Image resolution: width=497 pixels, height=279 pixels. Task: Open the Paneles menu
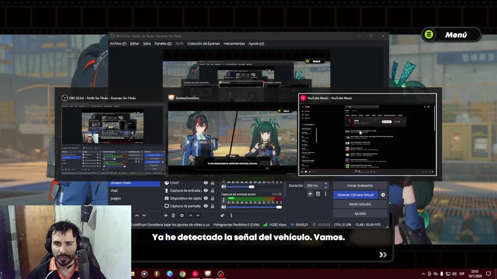(x=163, y=44)
